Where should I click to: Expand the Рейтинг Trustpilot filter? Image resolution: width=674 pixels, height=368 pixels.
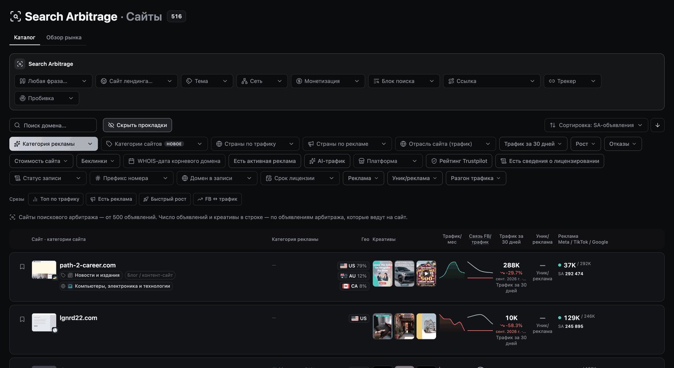(x=459, y=161)
